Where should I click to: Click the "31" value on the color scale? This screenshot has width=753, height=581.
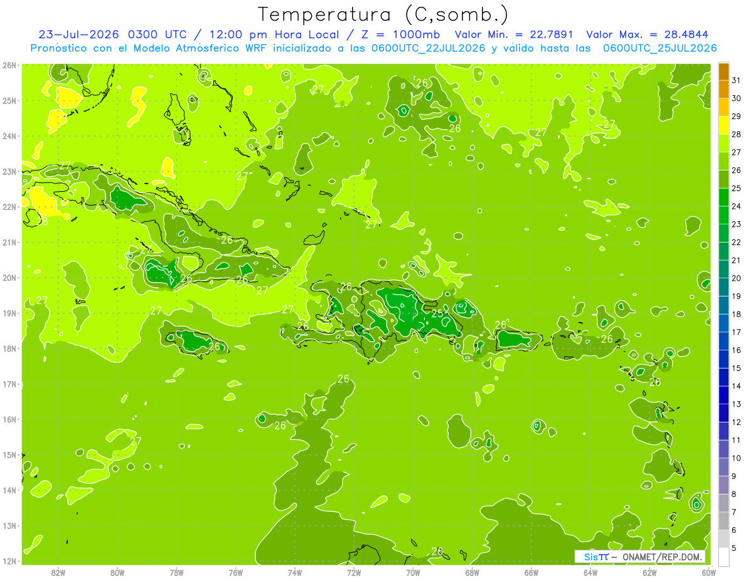(x=737, y=80)
